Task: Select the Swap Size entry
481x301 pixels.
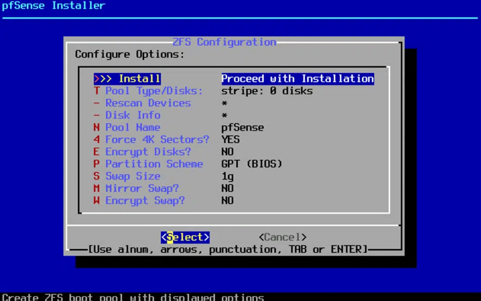Action: (133, 177)
